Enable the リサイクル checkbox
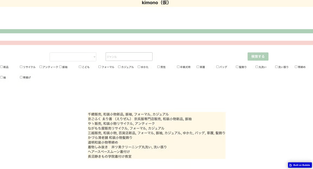This screenshot has width=313, height=169. (x=21, y=67)
